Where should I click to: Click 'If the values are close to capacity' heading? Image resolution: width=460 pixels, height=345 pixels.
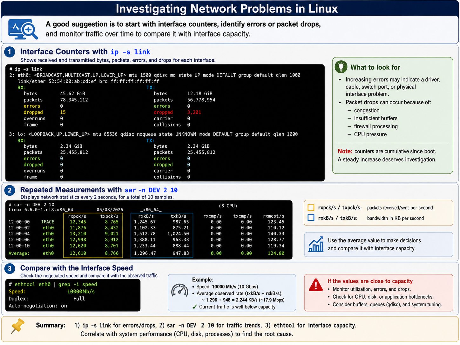point(370,281)
